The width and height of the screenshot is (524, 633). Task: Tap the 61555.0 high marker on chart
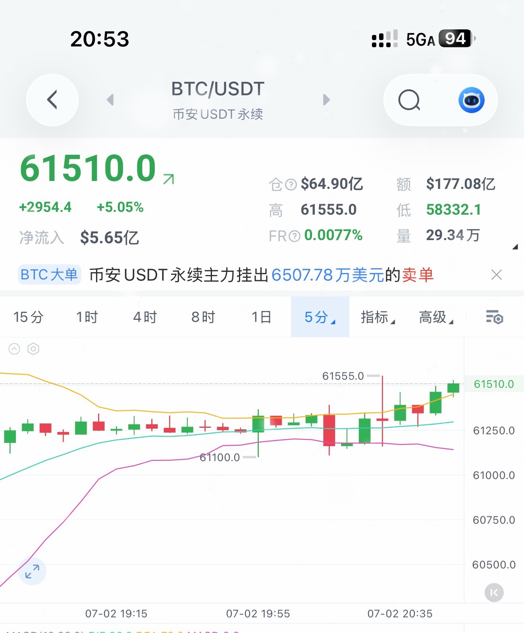click(x=343, y=376)
